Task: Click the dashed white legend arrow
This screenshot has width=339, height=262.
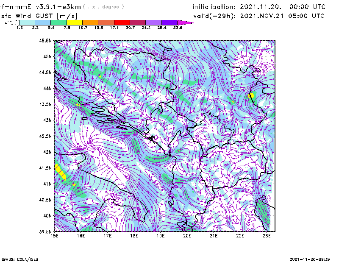Action: coord(12,22)
